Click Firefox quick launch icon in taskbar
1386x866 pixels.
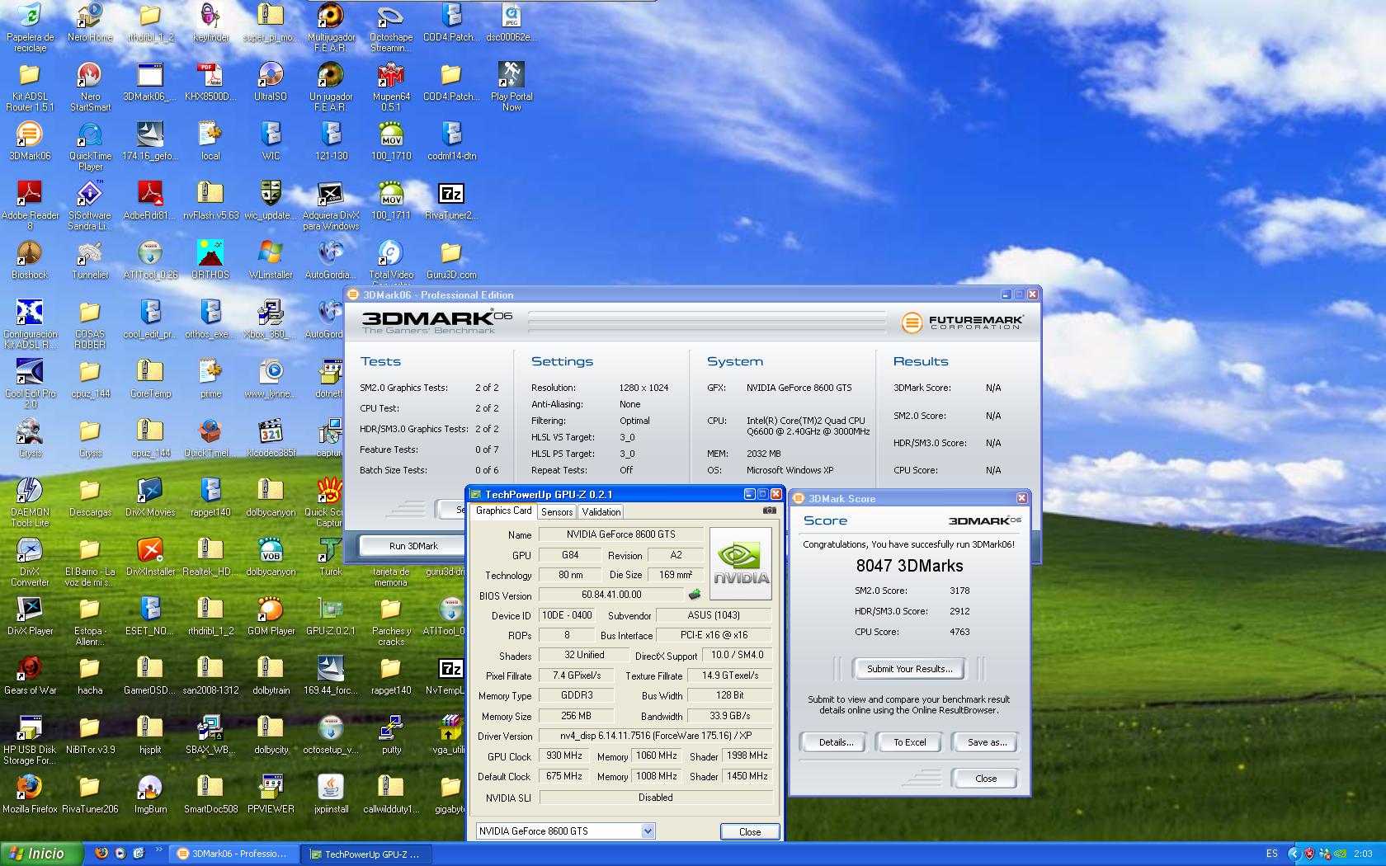101,854
